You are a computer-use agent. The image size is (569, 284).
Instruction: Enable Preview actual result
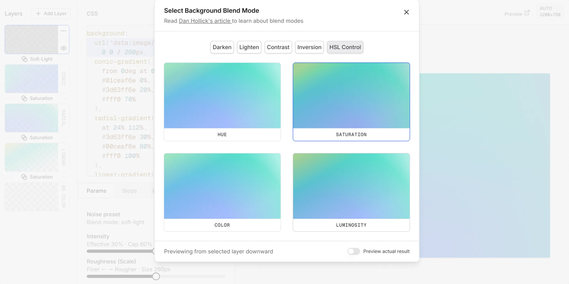(354, 251)
